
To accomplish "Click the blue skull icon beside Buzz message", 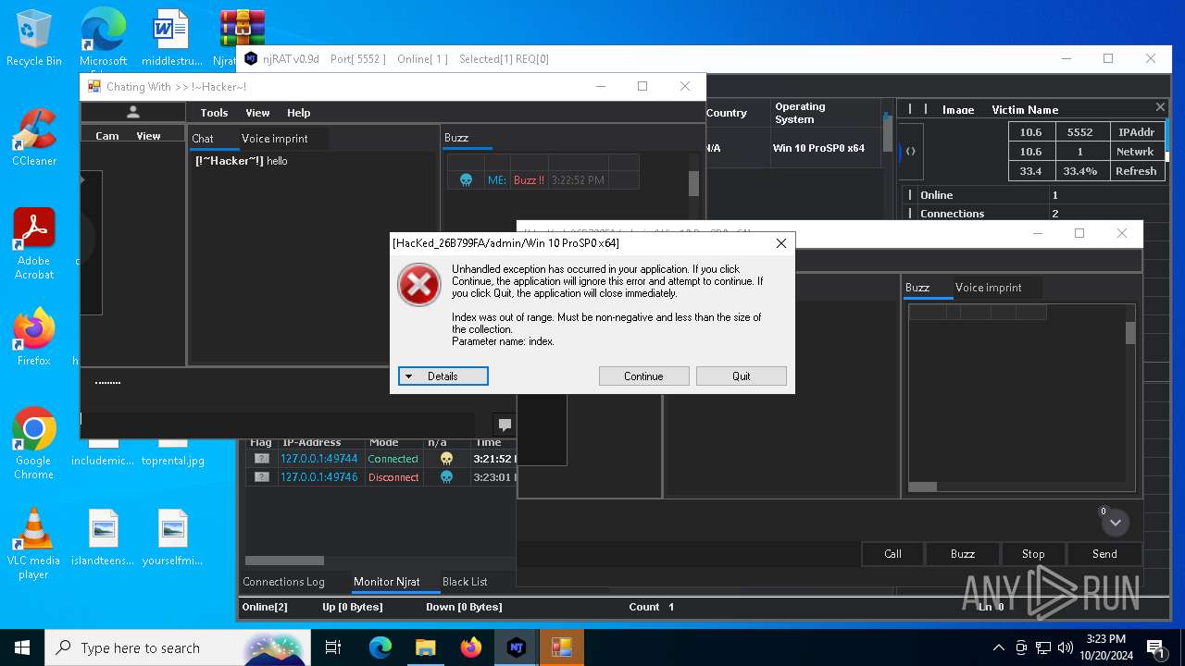I will pyautogui.click(x=467, y=180).
